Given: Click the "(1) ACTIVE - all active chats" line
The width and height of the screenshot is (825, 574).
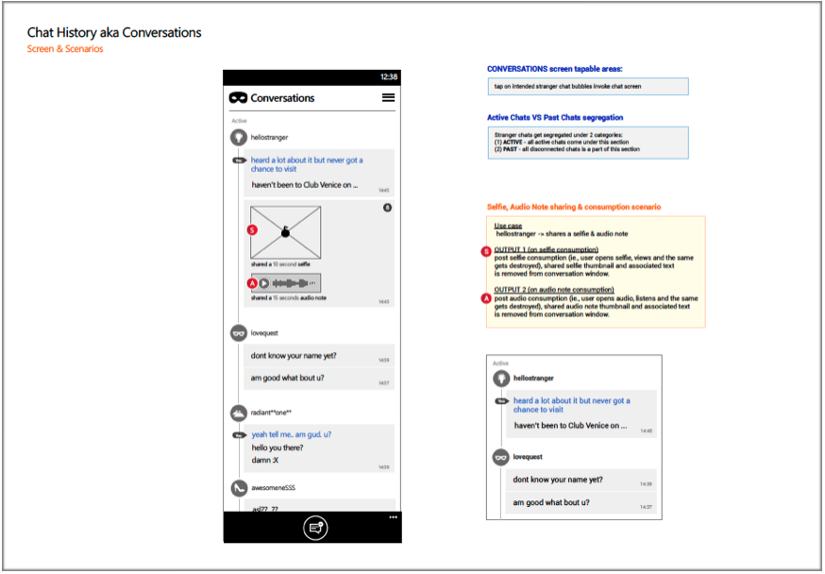Looking at the screenshot, I should click(562, 142).
